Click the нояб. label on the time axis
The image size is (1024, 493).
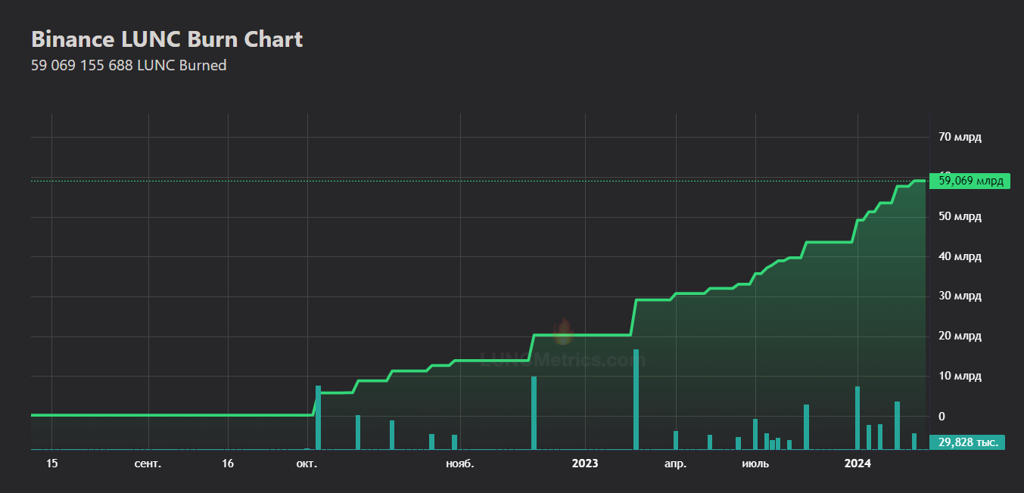point(460,464)
